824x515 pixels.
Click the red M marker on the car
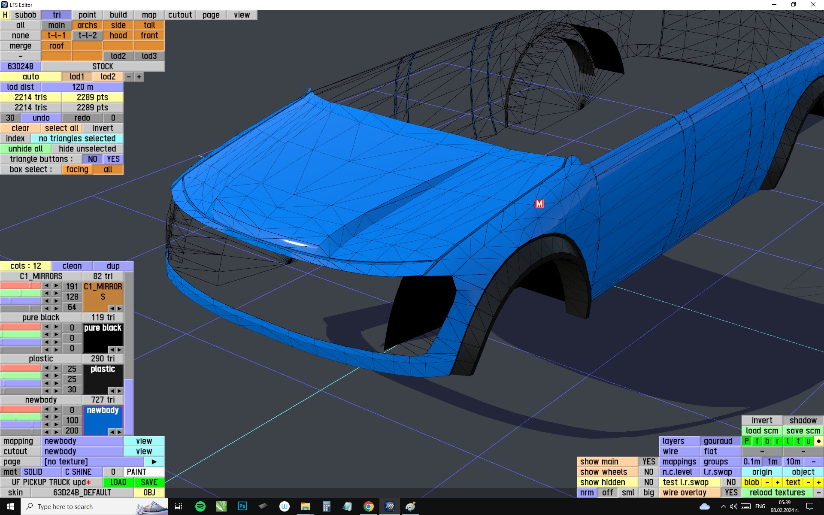(539, 204)
